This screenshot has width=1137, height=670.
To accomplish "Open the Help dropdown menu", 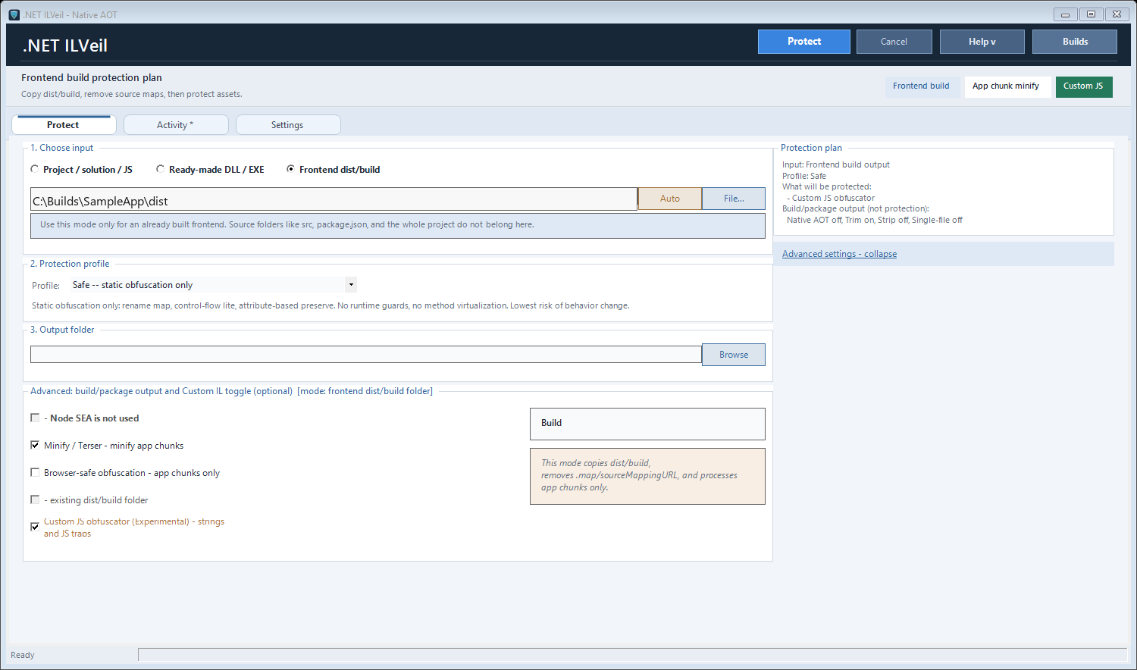I will (982, 42).
